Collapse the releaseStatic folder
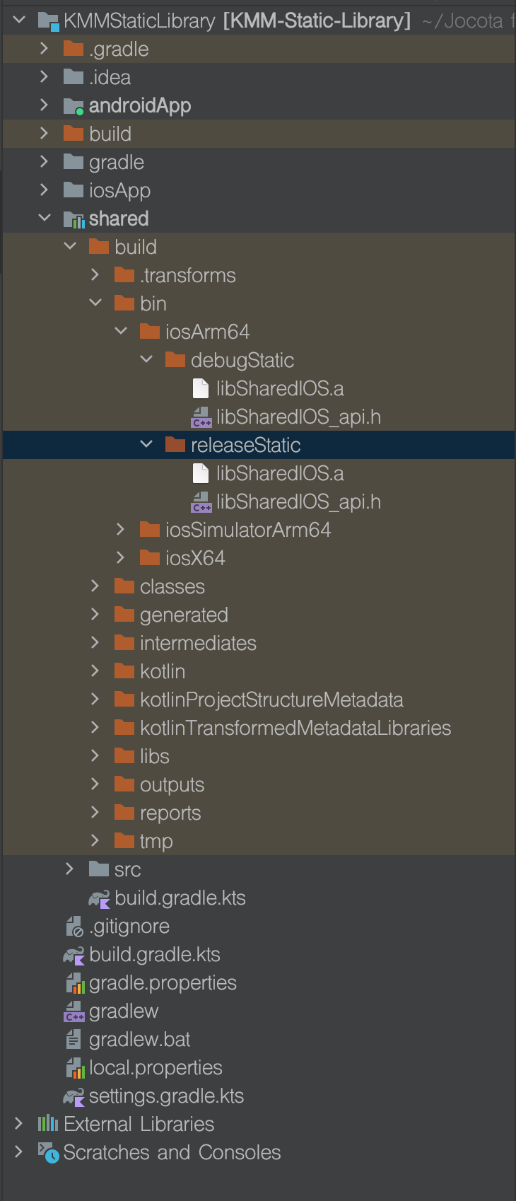Viewport: 516px width, 1201px height. tap(146, 444)
